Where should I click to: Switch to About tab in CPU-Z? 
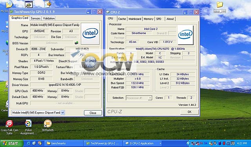point(170,19)
